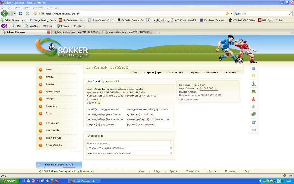
Task: Click the blue info icon in right sidebar
Action: click(254, 68)
